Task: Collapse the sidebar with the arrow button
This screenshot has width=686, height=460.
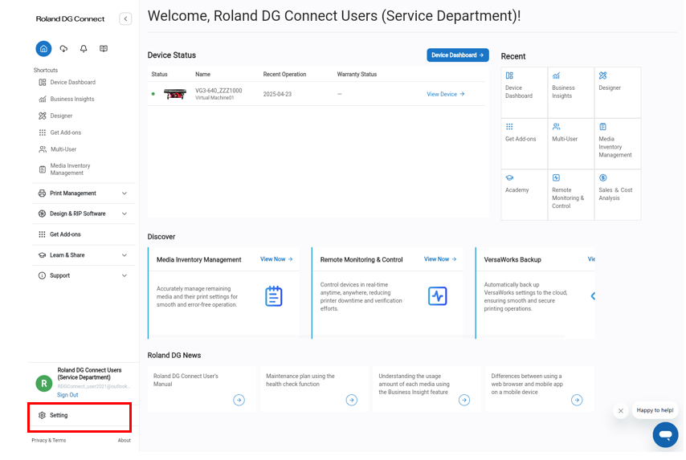Action: 125,18
